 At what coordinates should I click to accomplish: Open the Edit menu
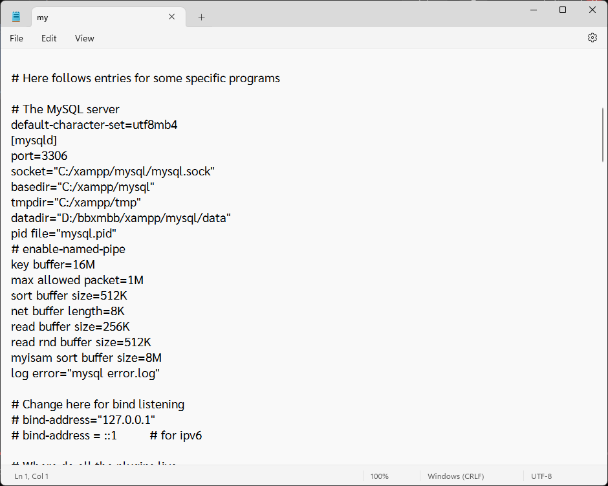pos(49,38)
